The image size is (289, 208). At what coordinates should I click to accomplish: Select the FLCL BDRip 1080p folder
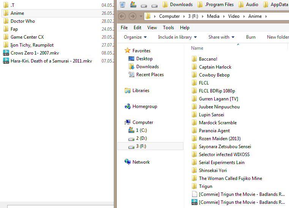[x=213, y=91]
